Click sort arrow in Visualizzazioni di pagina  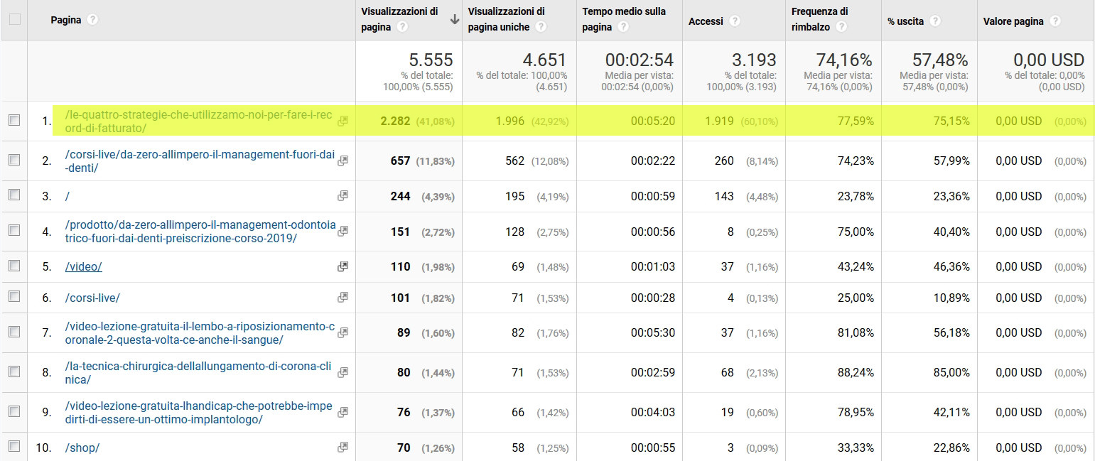[x=455, y=20]
